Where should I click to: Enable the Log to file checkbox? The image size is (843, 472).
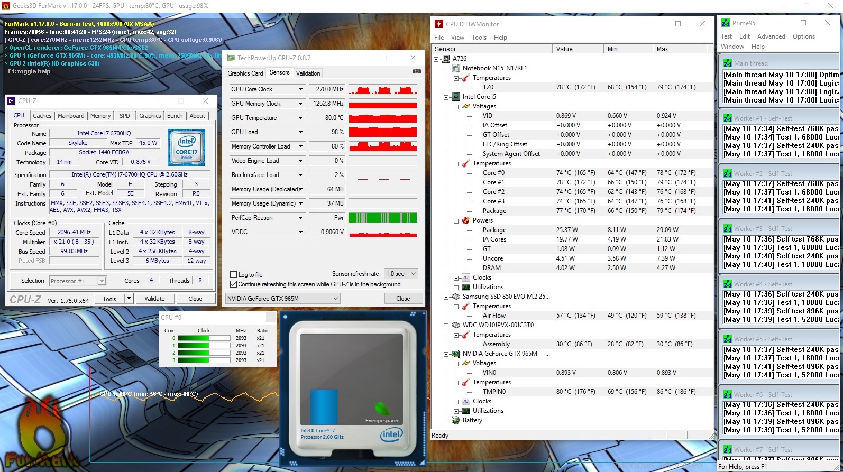click(x=233, y=275)
